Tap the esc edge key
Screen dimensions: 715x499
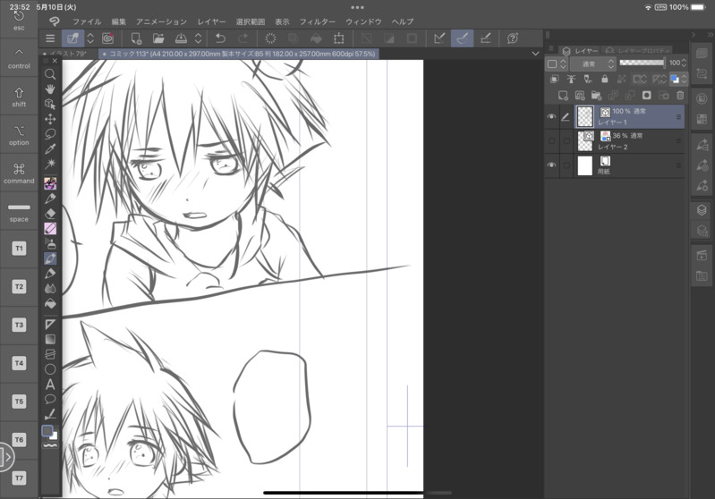19,21
